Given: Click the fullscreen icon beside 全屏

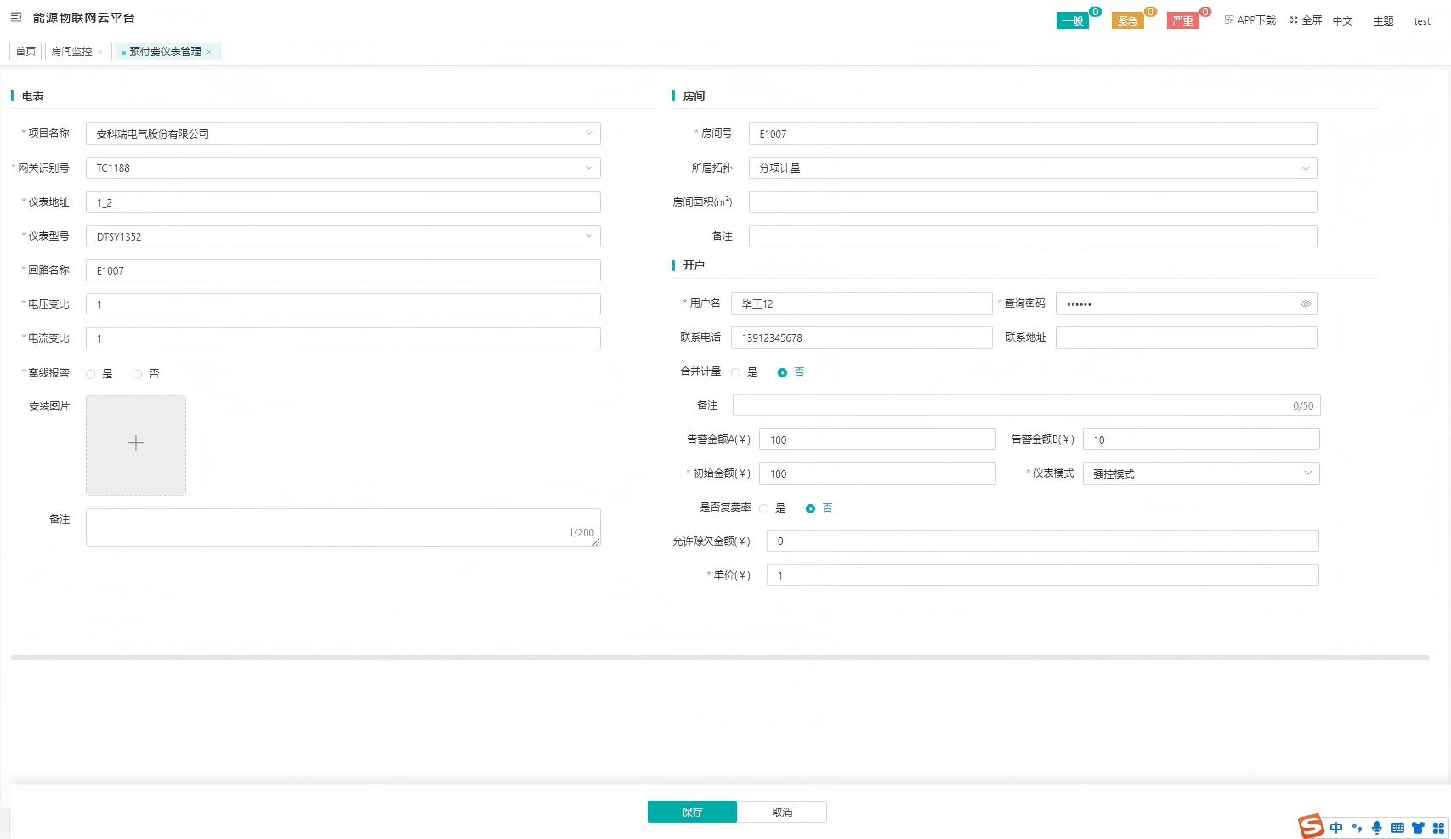Looking at the screenshot, I should coord(1294,20).
